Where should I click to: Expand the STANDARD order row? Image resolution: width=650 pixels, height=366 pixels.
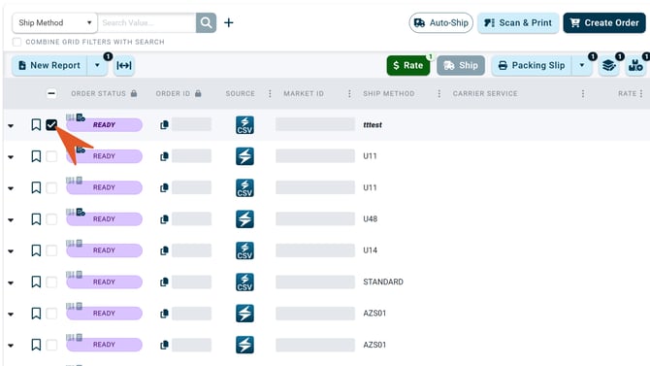tap(11, 283)
